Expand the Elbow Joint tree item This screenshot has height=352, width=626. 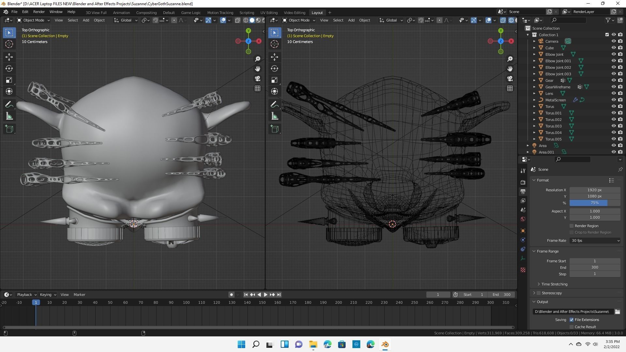534,54
